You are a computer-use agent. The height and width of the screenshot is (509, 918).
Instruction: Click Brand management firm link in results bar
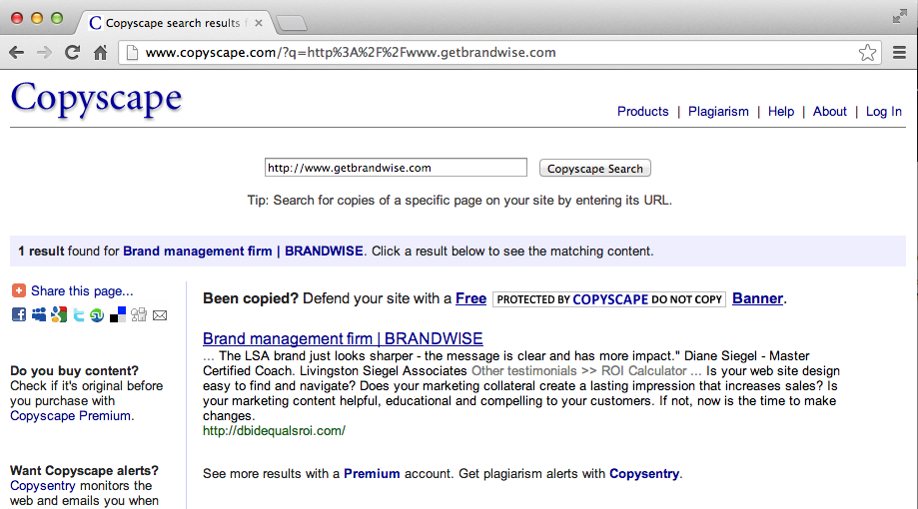coord(243,251)
